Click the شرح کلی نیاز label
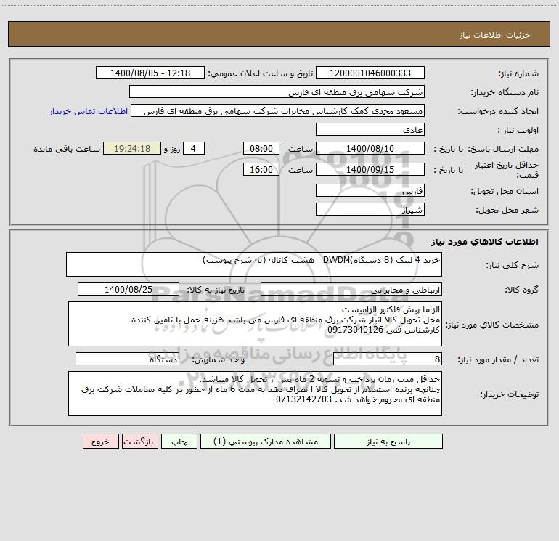The width and height of the screenshot is (559, 541). 513,265
